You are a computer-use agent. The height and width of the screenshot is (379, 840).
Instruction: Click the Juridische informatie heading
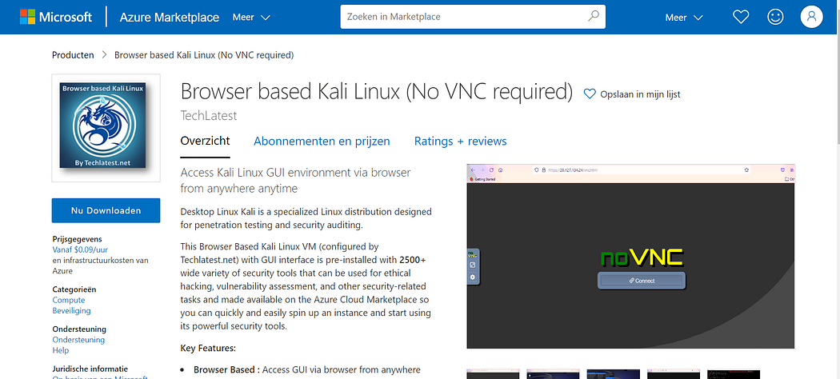point(90,369)
